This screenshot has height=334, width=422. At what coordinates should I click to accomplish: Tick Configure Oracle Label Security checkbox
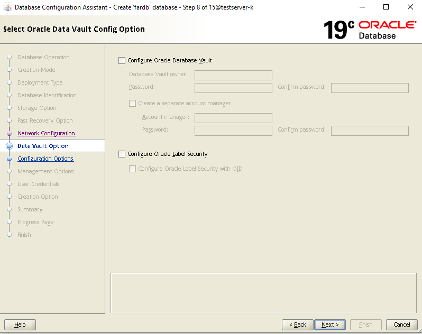pyautogui.click(x=122, y=154)
